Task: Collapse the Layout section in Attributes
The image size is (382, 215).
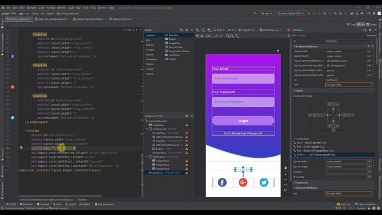Action: click(x=294, y=90)
